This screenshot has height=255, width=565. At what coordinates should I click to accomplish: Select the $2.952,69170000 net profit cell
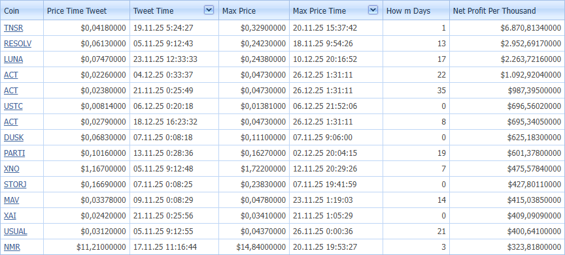(507, 44)
